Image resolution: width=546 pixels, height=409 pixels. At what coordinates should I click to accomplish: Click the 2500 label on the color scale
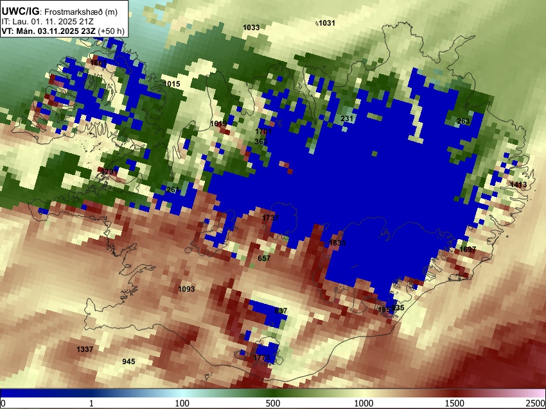point(536,403)
